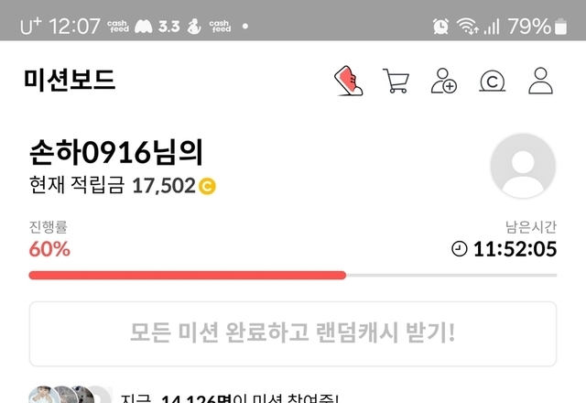This screenshot has width=586, height=403.
Task: Open the red sneaker step counter icon
Action: pyautogui.click(x=348, y=81)
